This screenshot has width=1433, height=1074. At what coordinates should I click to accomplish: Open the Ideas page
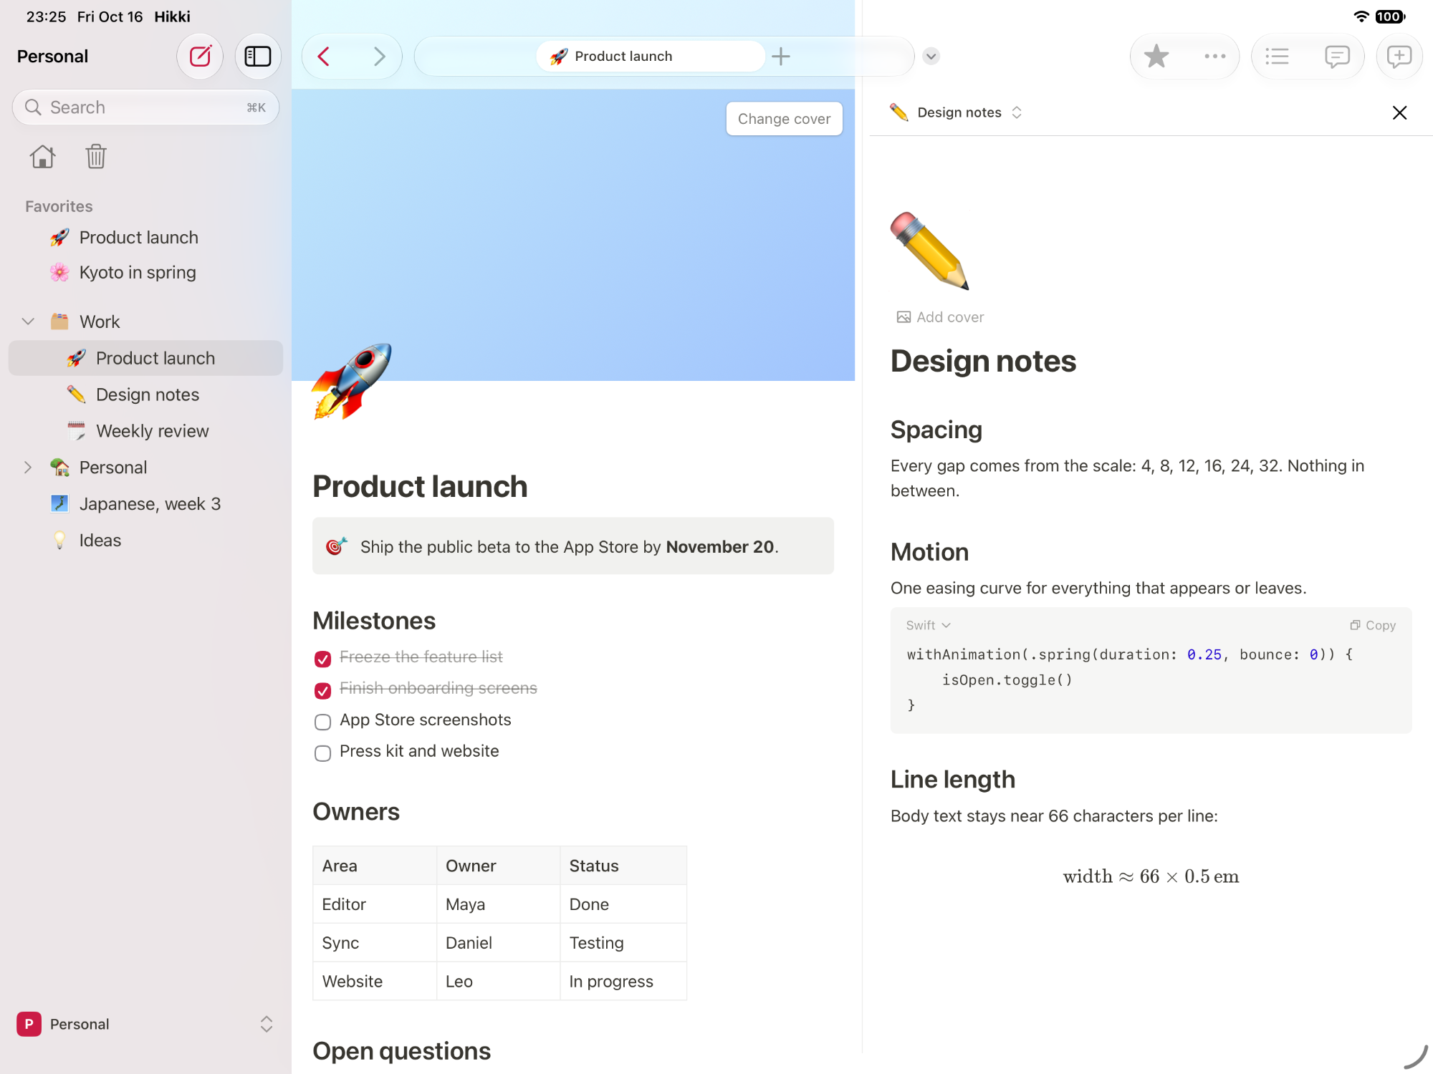coord(145,541)
